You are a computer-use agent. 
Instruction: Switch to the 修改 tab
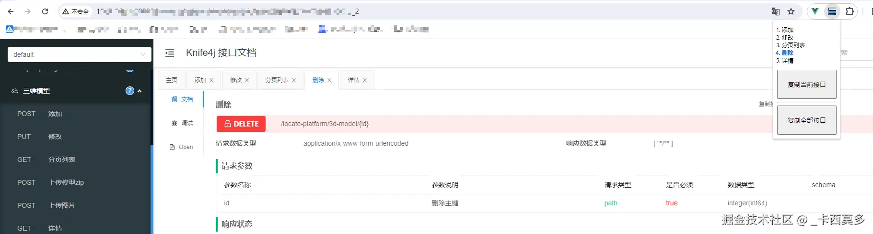click(x=236, y=80)
